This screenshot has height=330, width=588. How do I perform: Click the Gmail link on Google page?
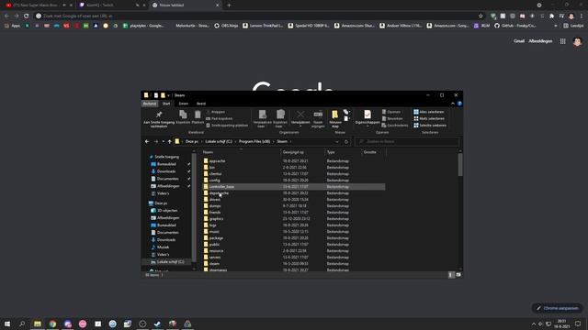point(519,41)
